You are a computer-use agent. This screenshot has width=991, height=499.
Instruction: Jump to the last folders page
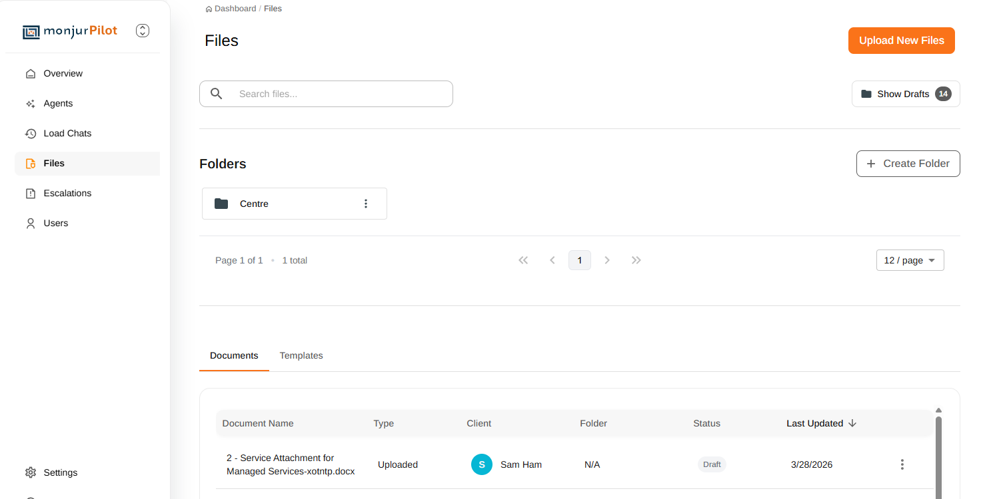[636, 260]
